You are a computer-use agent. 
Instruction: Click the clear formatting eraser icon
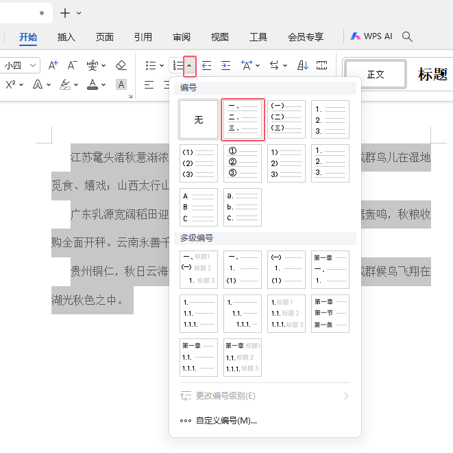click(121, 65)
